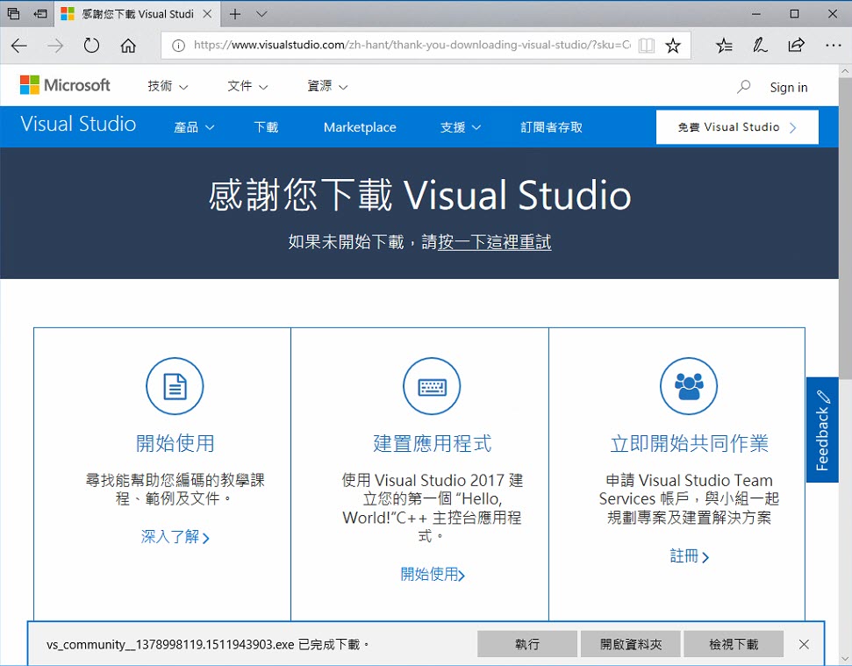
Task: Open the Home page icon
Action: 128,45
